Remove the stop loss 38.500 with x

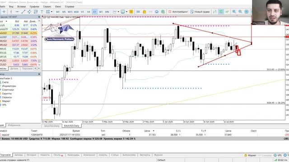click(180, 135)
